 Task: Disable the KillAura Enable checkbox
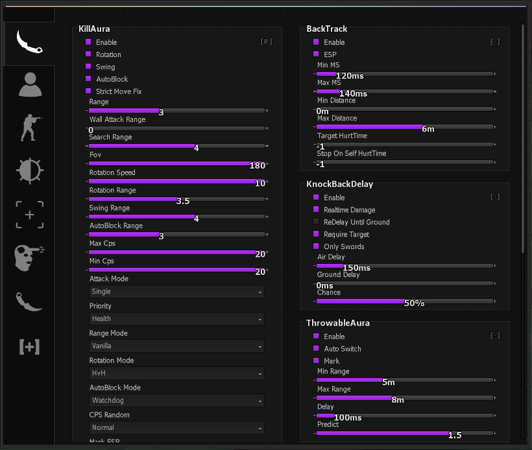point(88,41)
